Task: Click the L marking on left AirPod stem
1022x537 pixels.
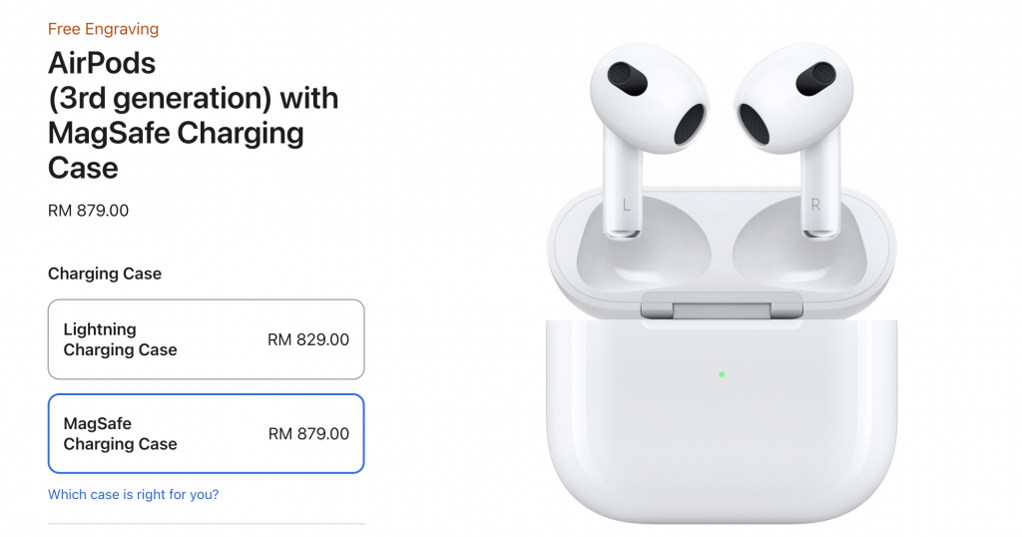Action: point(627,206)
